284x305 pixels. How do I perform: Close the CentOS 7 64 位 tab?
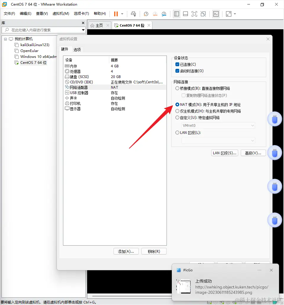pos(149,25)
